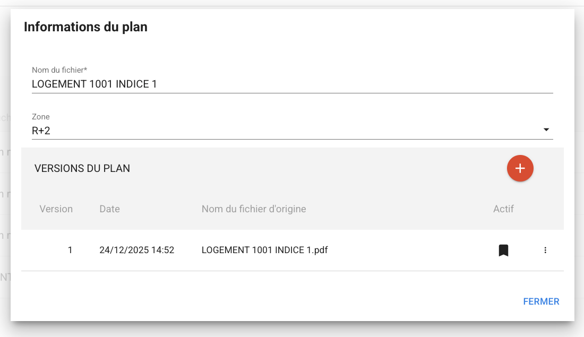
Task: Click the Informations du plan dialog title
Action: (85, 27)
